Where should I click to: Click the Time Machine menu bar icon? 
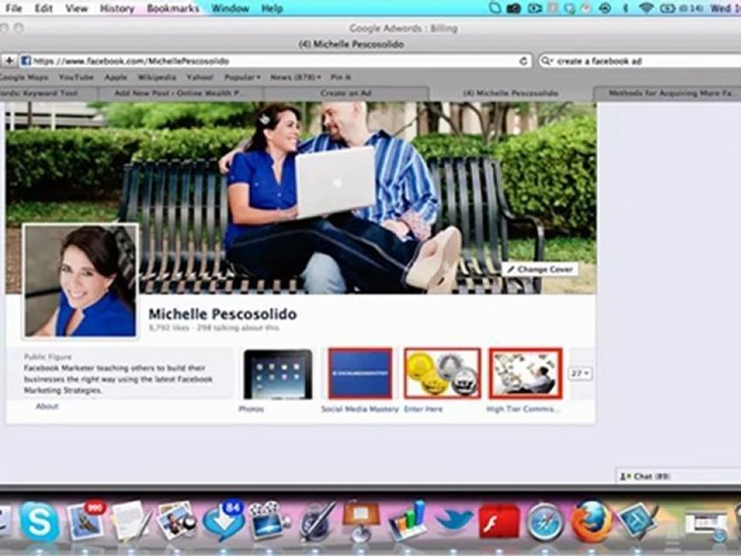[x=605, y=8]
